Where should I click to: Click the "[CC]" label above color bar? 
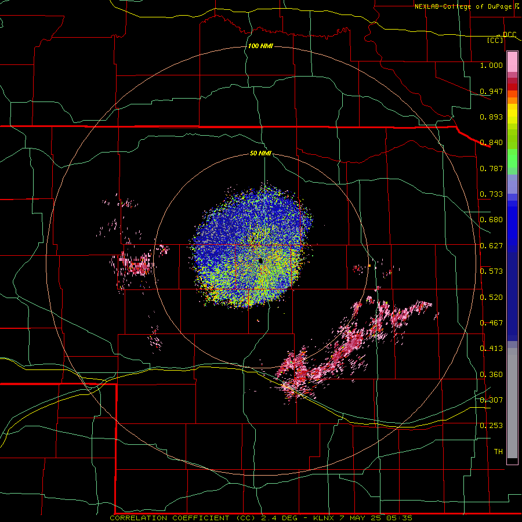tap(495, 40)
